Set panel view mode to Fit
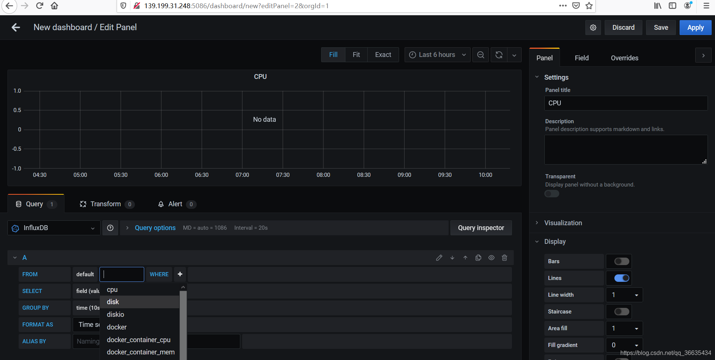The width and height of the screenshot is (715, 360). click(x=356, y=55)
